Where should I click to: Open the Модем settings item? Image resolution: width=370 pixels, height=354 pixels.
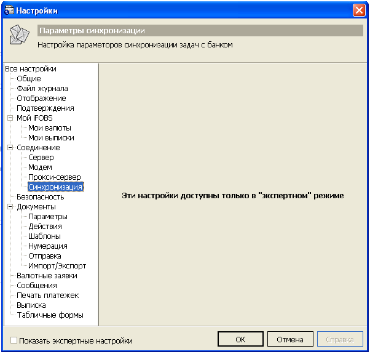click(40, 167)
